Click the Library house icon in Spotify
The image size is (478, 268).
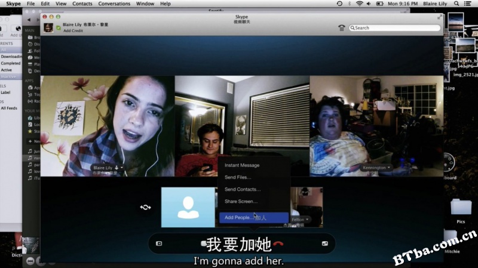coord(30,118)
